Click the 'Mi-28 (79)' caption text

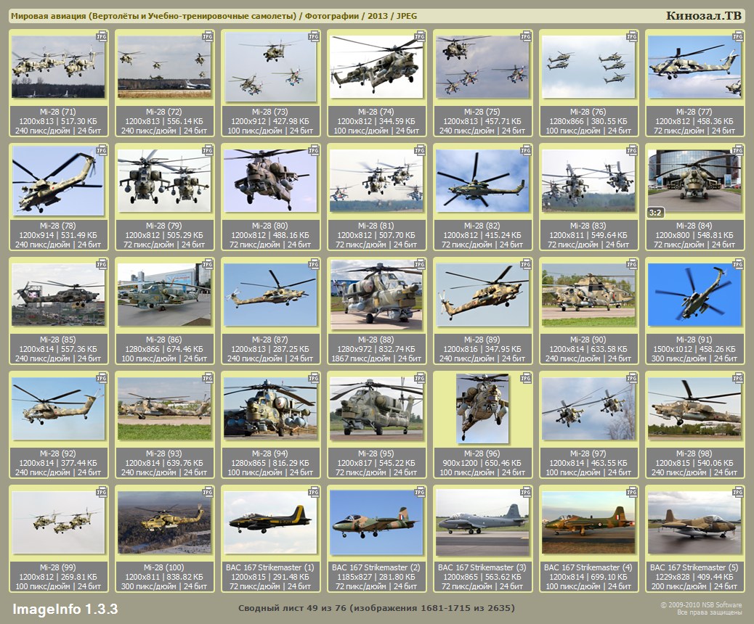coord(164,226)
